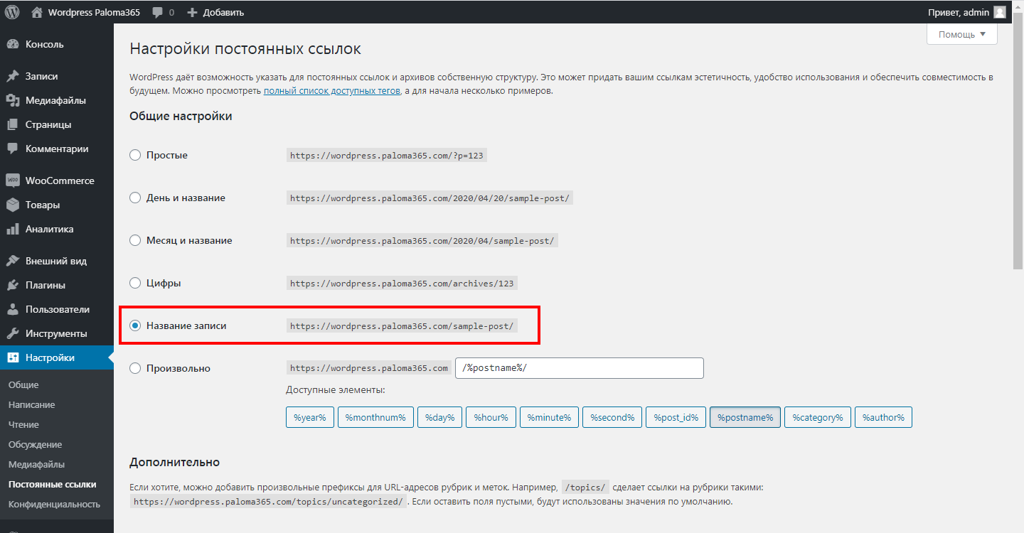Screen dimensions: 1024x533
Task: Open site home icon Wordpress Paloma365
Action: 37,12
